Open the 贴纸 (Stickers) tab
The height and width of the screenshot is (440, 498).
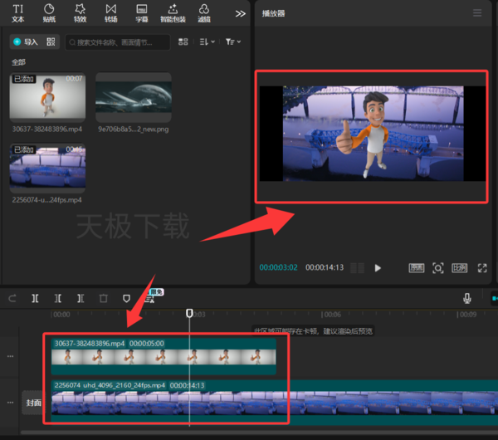[x=49, y=13]
